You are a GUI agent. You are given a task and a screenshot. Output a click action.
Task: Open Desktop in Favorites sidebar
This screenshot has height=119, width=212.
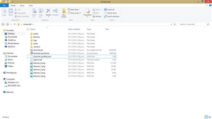coord(11,34)
